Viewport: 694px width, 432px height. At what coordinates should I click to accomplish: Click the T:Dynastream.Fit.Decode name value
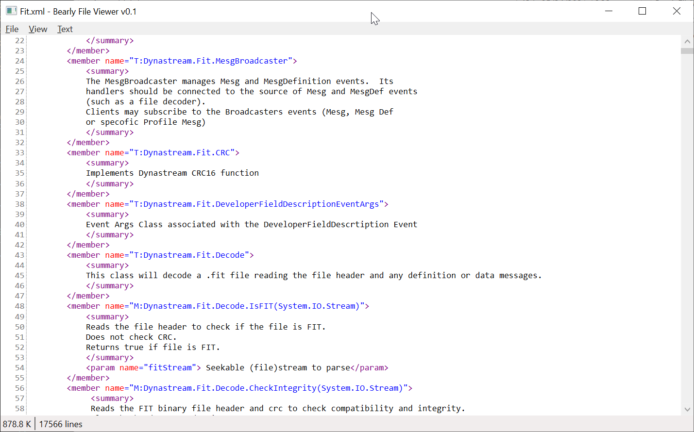pos(189,255)
